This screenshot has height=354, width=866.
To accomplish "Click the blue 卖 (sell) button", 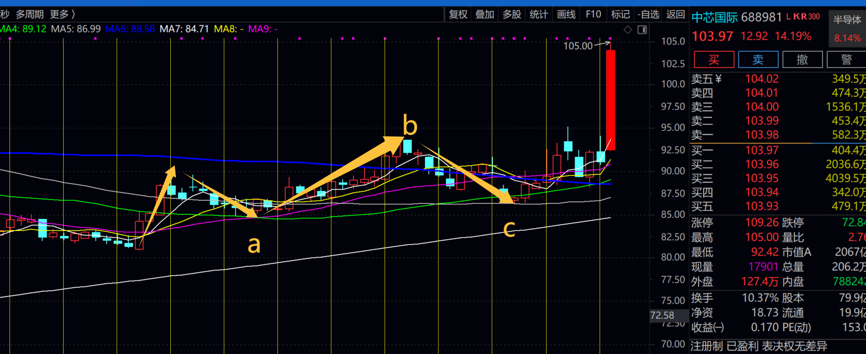I will click(x=758, y=60).
